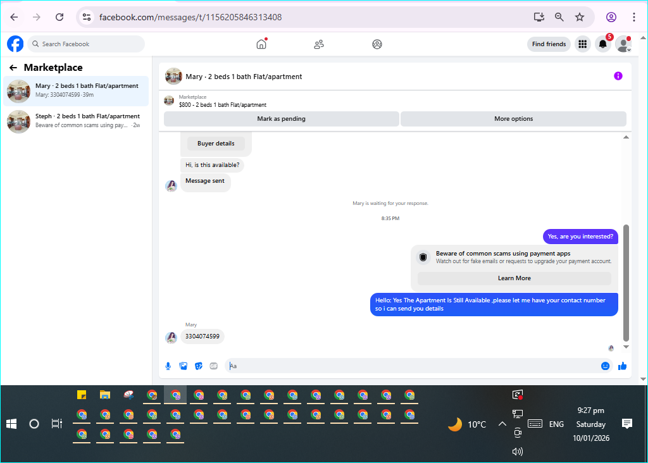Click the purple conversation information icon
The image size is (648, 463).
[x=618, y=76]
